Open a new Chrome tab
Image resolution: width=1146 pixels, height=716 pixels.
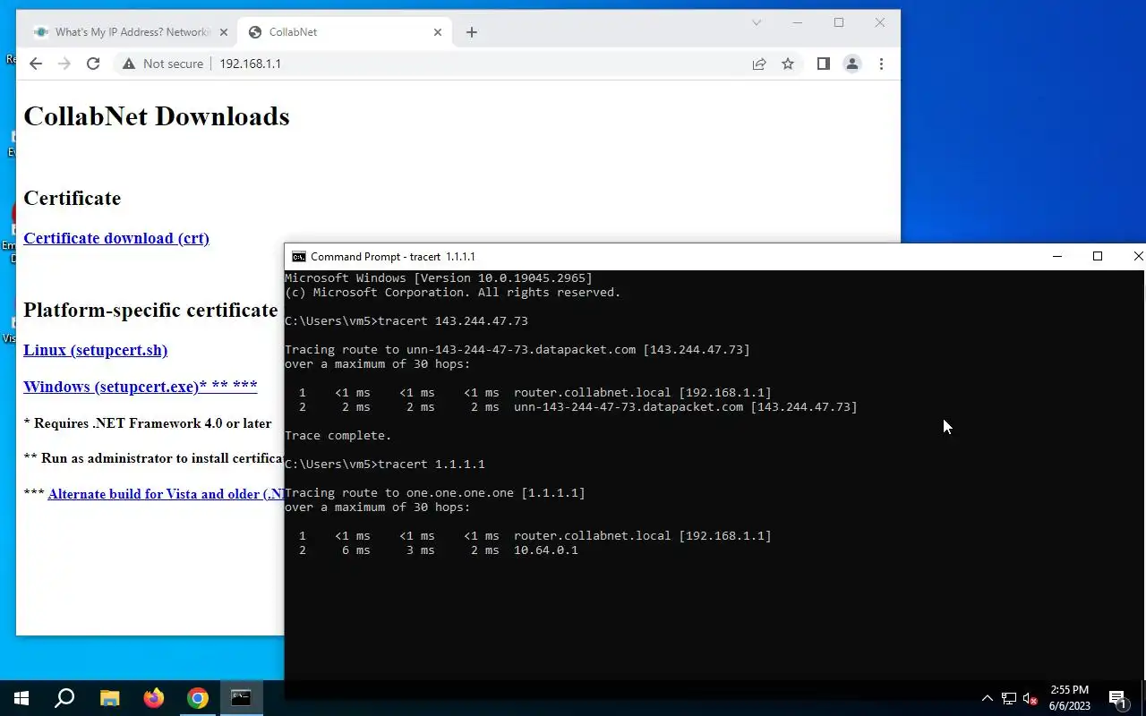tap(472, 32)
